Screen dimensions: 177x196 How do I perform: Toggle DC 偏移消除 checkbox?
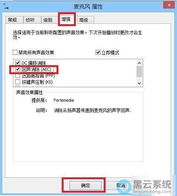point(17,63)
